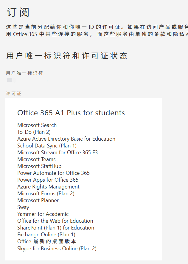Click Microsoft Stream for Office 365 E3

58,153
